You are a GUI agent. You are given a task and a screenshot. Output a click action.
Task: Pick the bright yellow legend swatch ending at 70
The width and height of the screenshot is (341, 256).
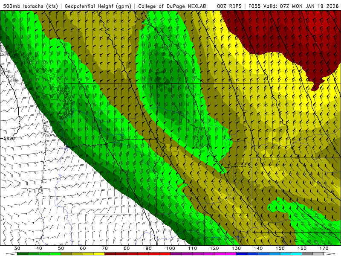click(x=99, y=254)
